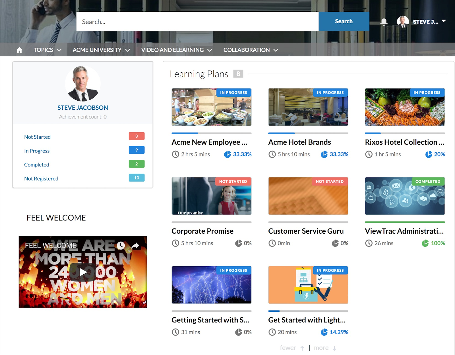Click the pie icon for Customer Service Guru

pyautogui.click(x=335, y=243)
